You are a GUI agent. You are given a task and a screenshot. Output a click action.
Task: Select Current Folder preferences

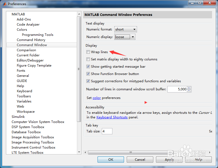(28, 55)
